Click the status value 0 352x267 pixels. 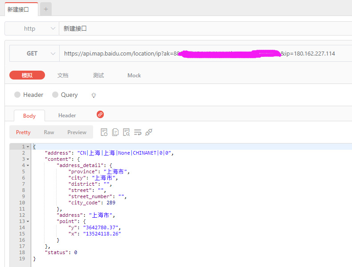[x=76, y=252]
